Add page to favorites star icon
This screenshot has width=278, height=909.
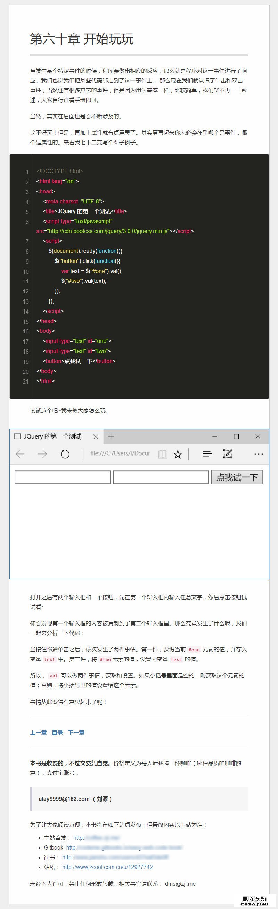coord(178,454)
